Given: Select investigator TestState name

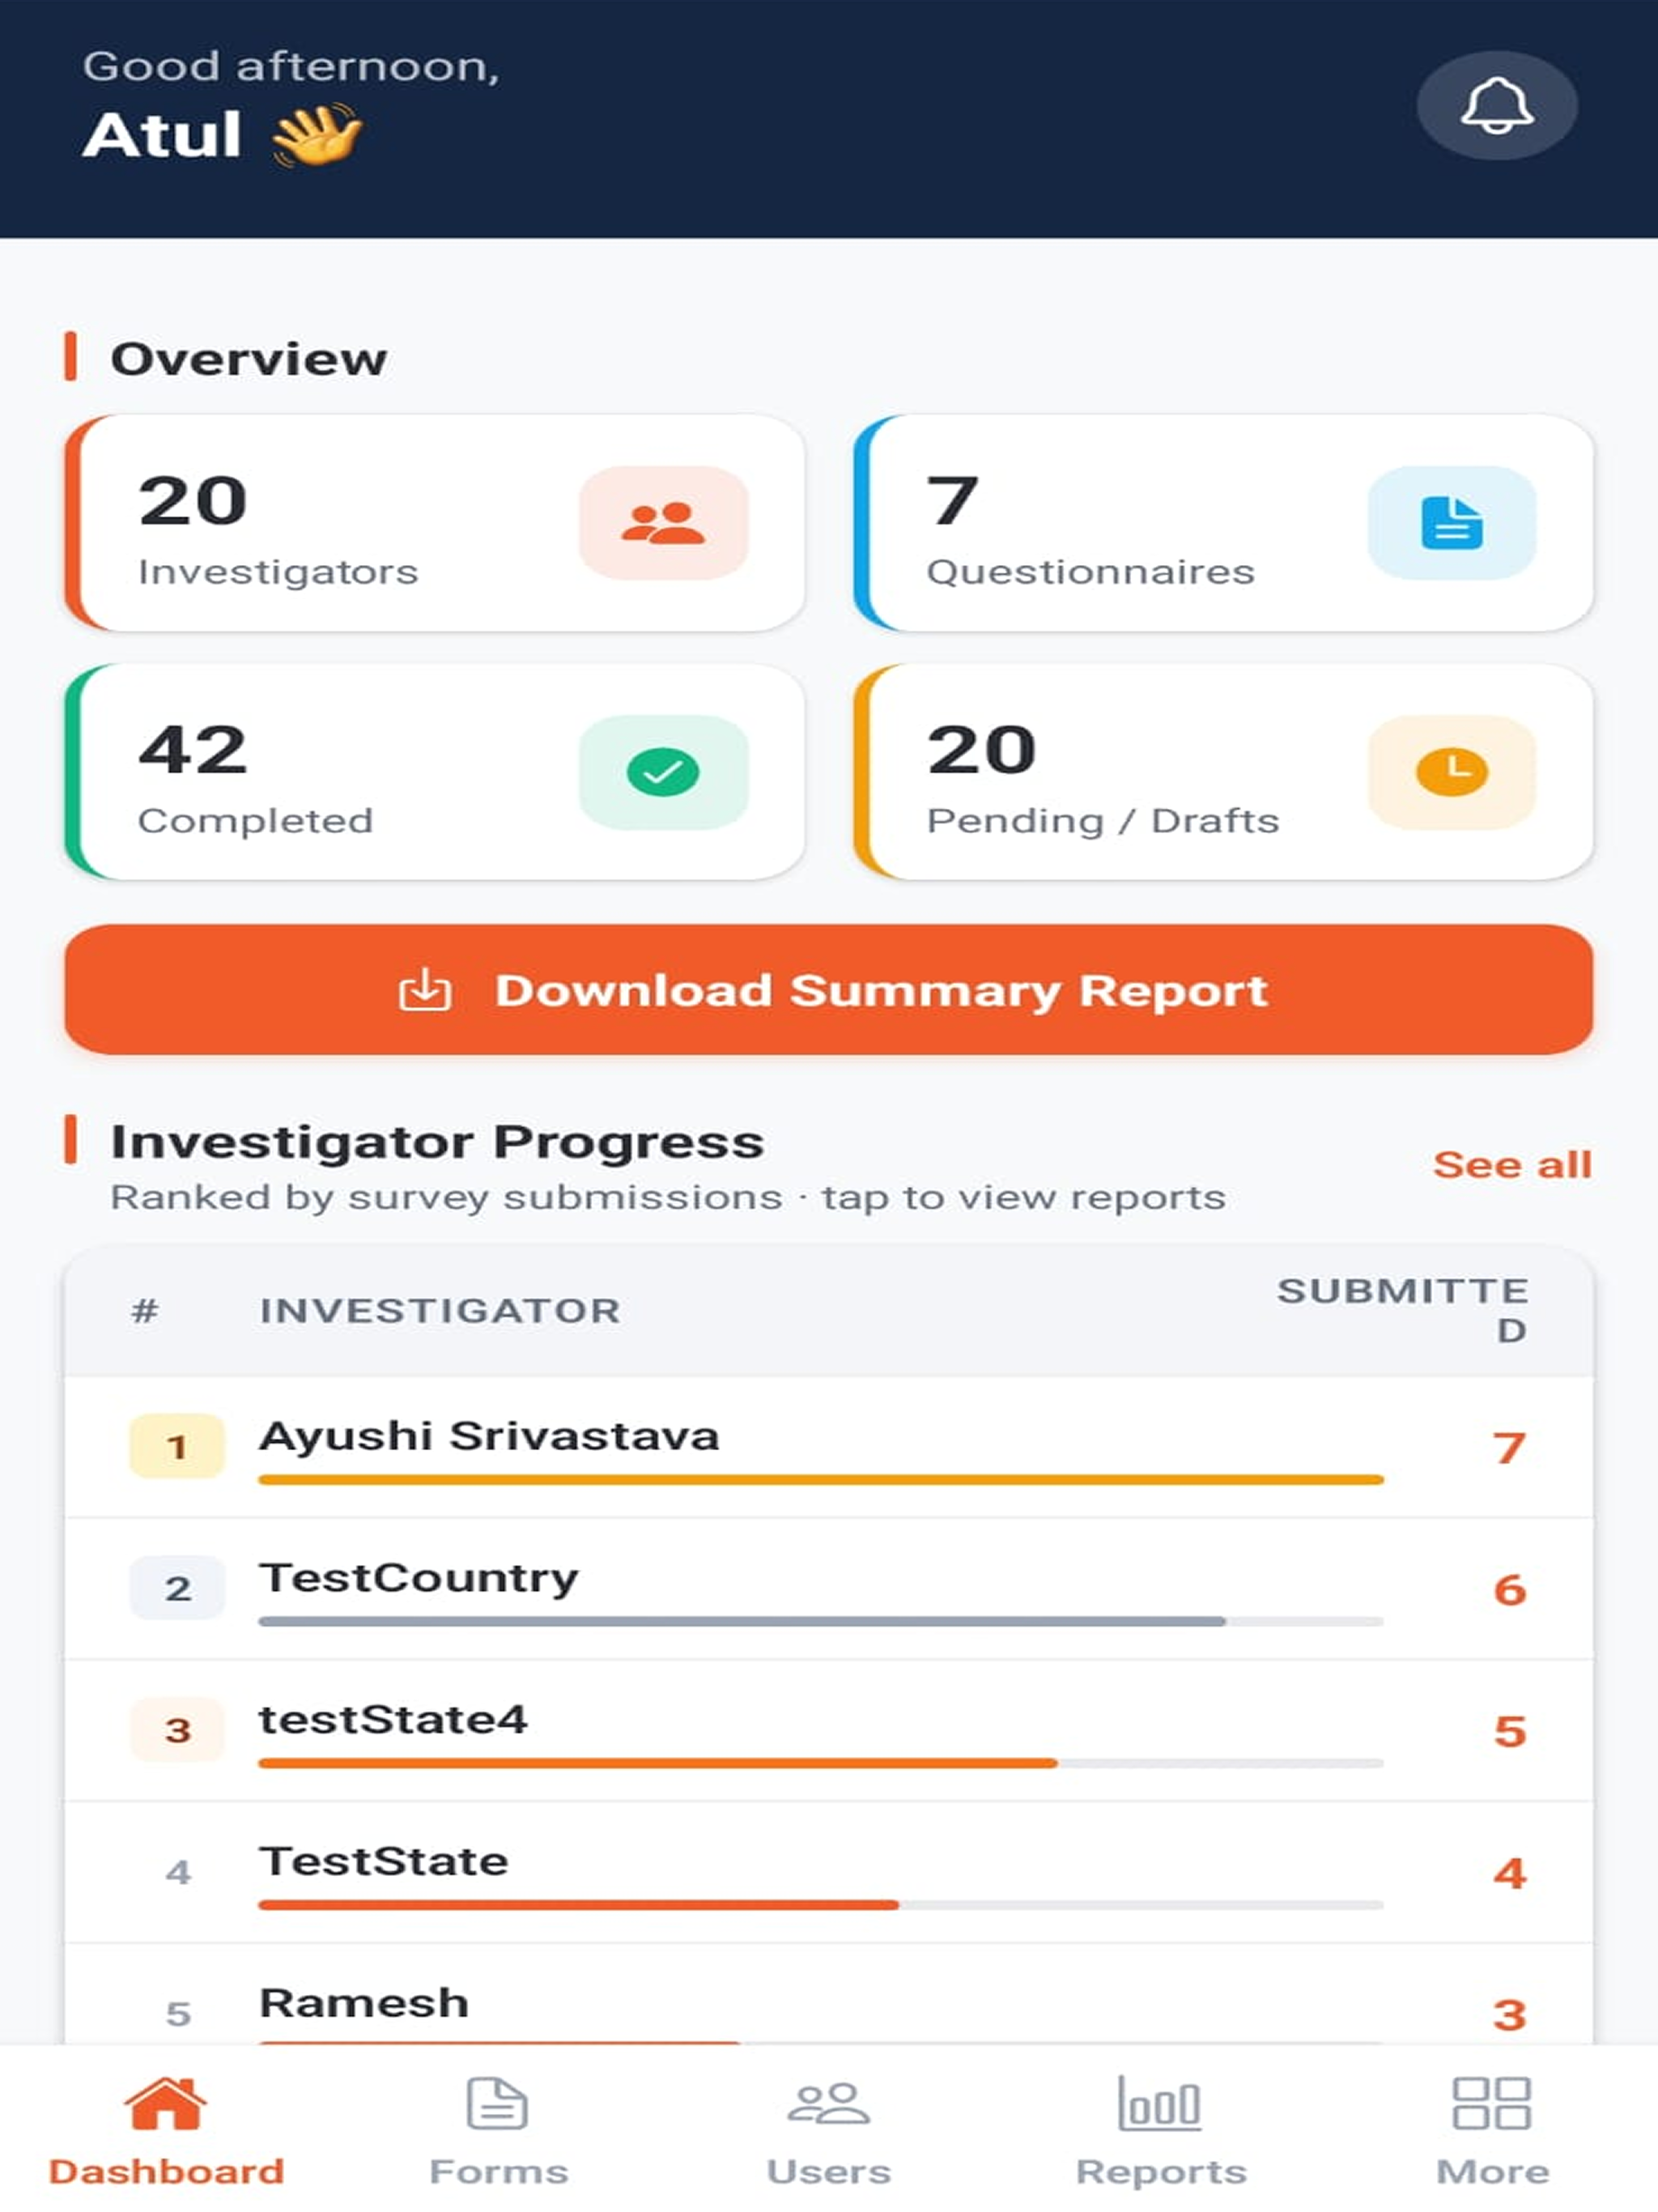Looking at the screenshot, I should (x=384, y=1862).
